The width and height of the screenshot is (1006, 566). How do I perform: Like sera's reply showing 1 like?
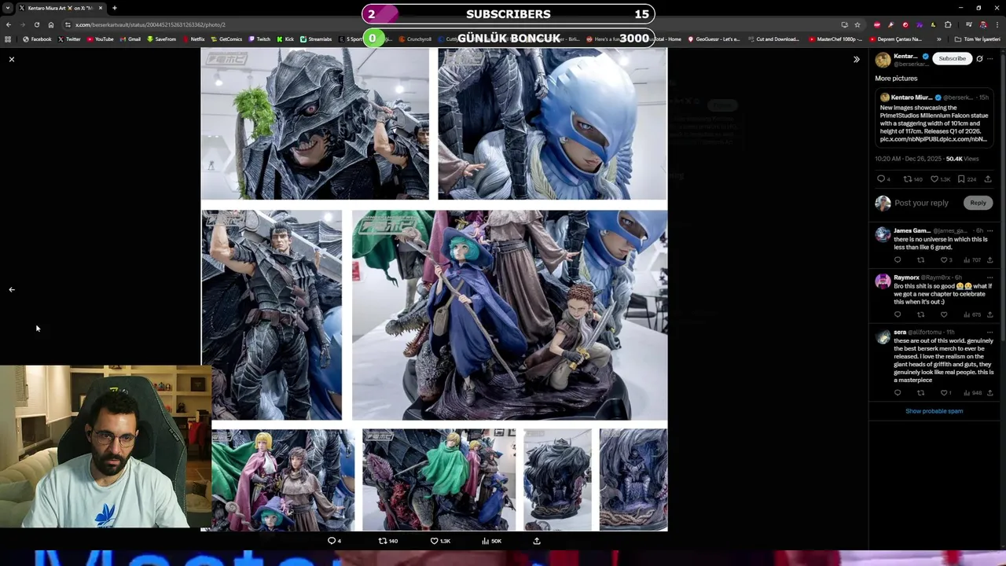946,393
